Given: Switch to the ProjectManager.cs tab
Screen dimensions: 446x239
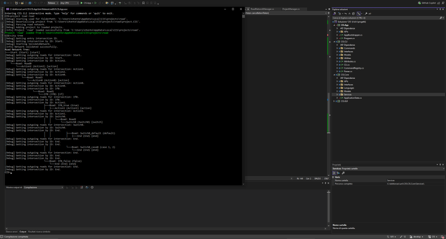Looking at the screenshot, I should [x=291, y=9].
